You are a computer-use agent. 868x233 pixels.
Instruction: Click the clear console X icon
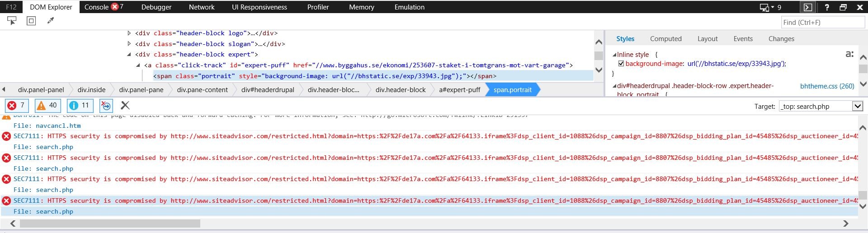125,105
